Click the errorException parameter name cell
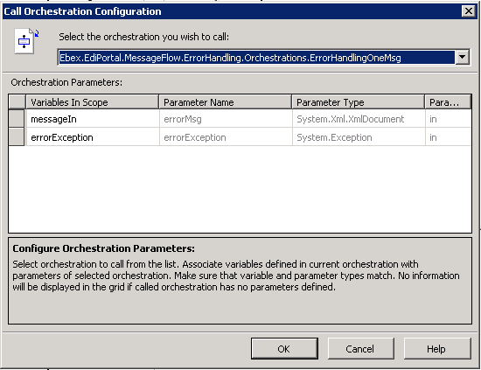This screenshot has height=370, width=481. point(226,137)
